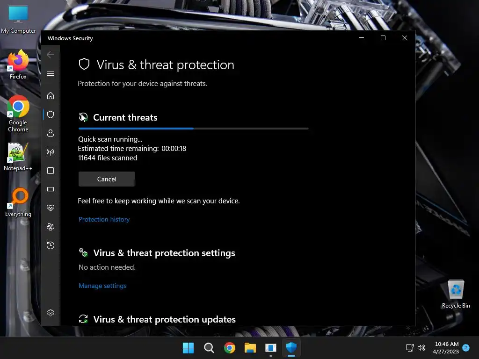
Task: Switch to Windows Security taskbar icon
Action: pos(291,348)
